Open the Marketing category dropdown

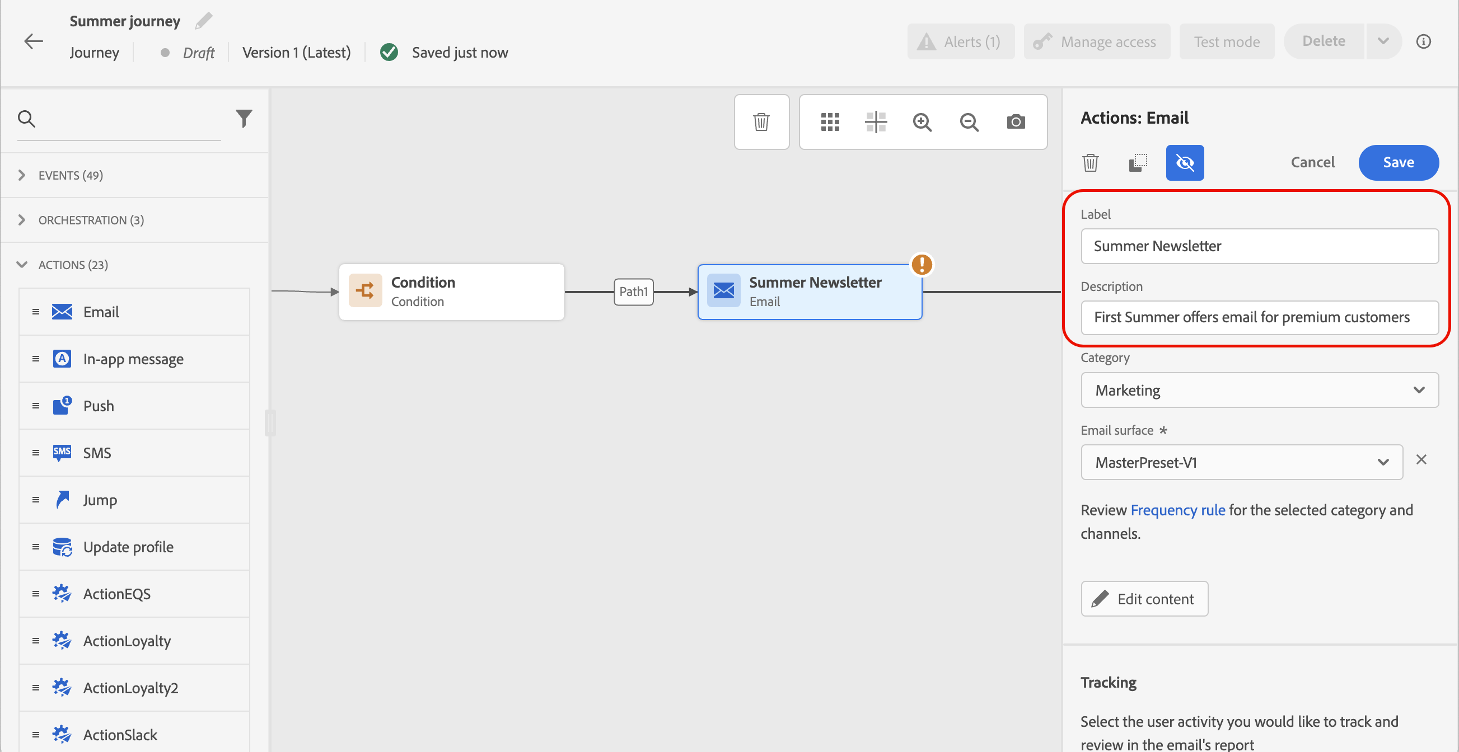[1259, 390]
